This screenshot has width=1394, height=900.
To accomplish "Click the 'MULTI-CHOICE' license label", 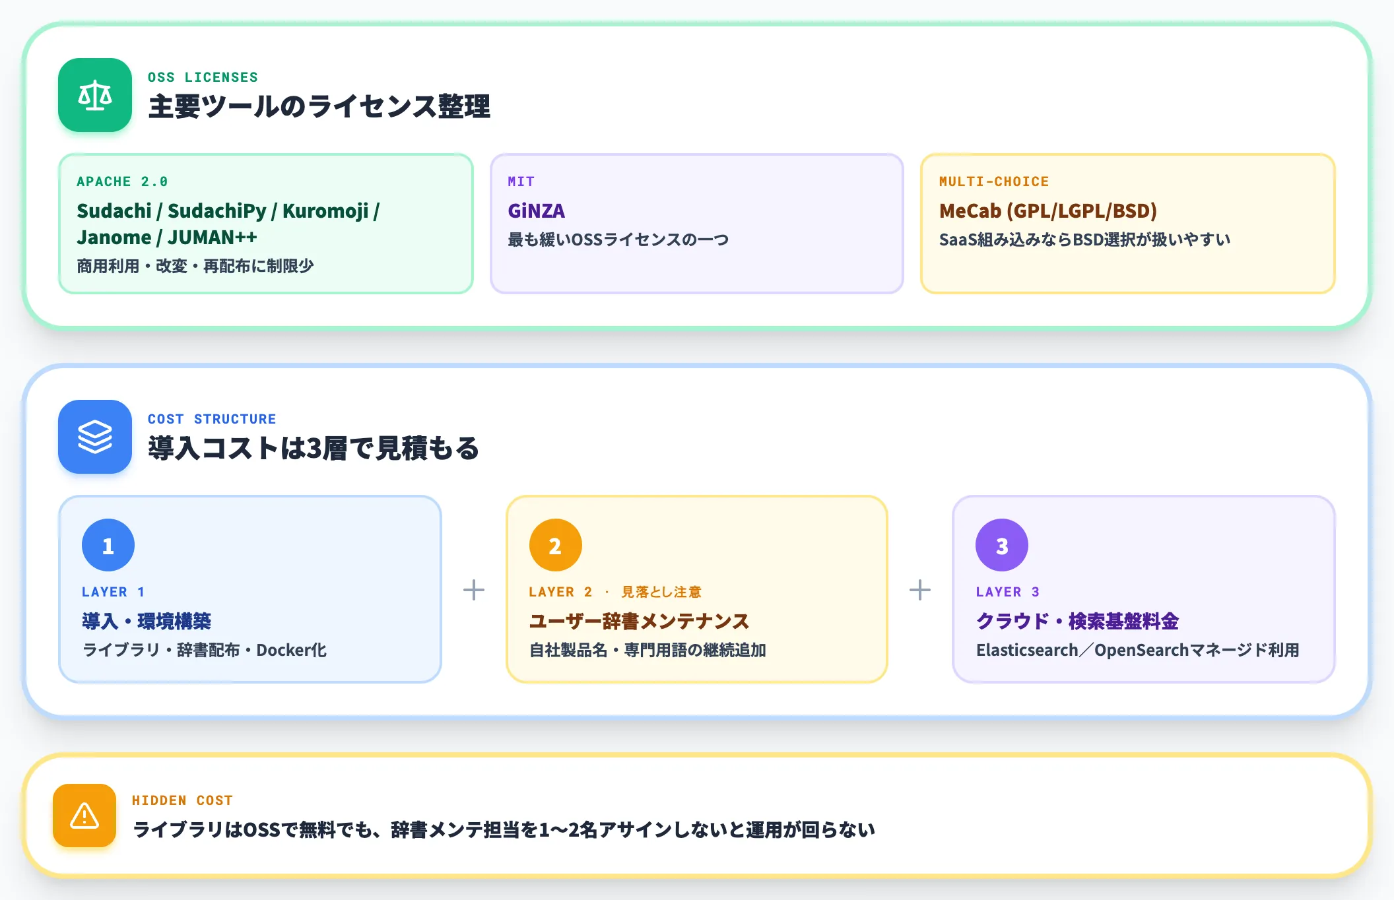I will pos(994,181).
